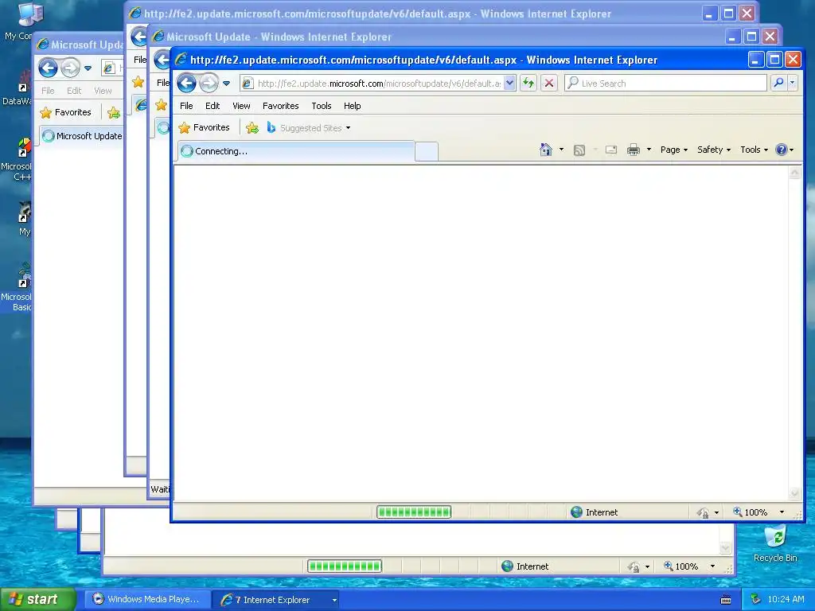815x611 pixels.
Task: Refresh the page with green arrows icon
Action: click(528, 83)
